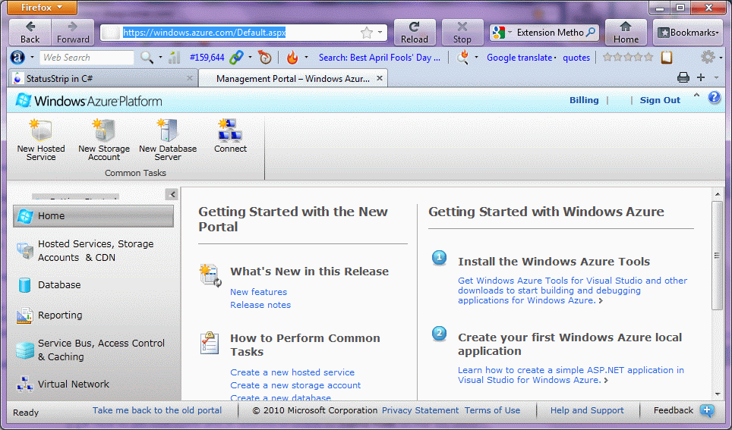The height and width of the screenshot is (430, 732).
Task: Open Service Bus, Access Control & Caching
Action: [x=93, y=350]
